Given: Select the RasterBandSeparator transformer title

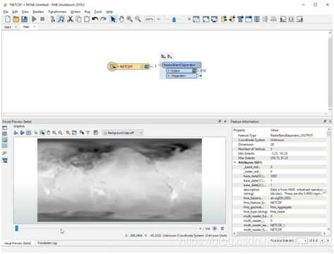Looking at the screenshot, I should pos(179,65).
